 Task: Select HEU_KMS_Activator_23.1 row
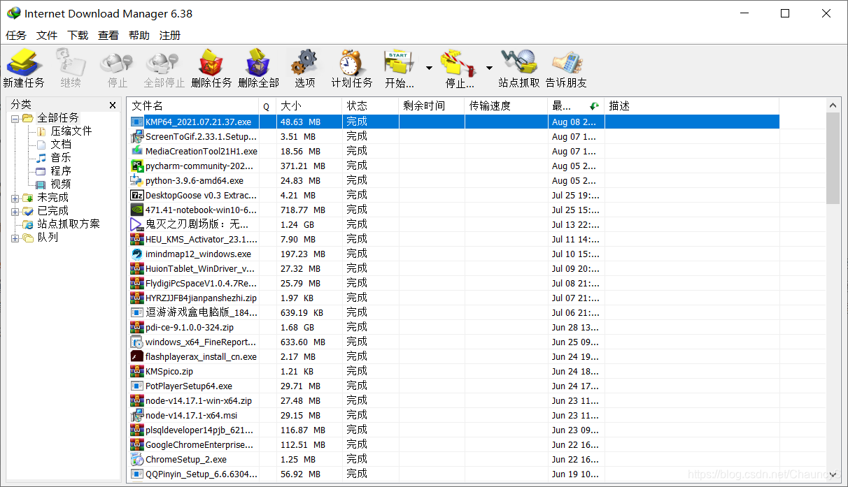click(x=454, y=239)
